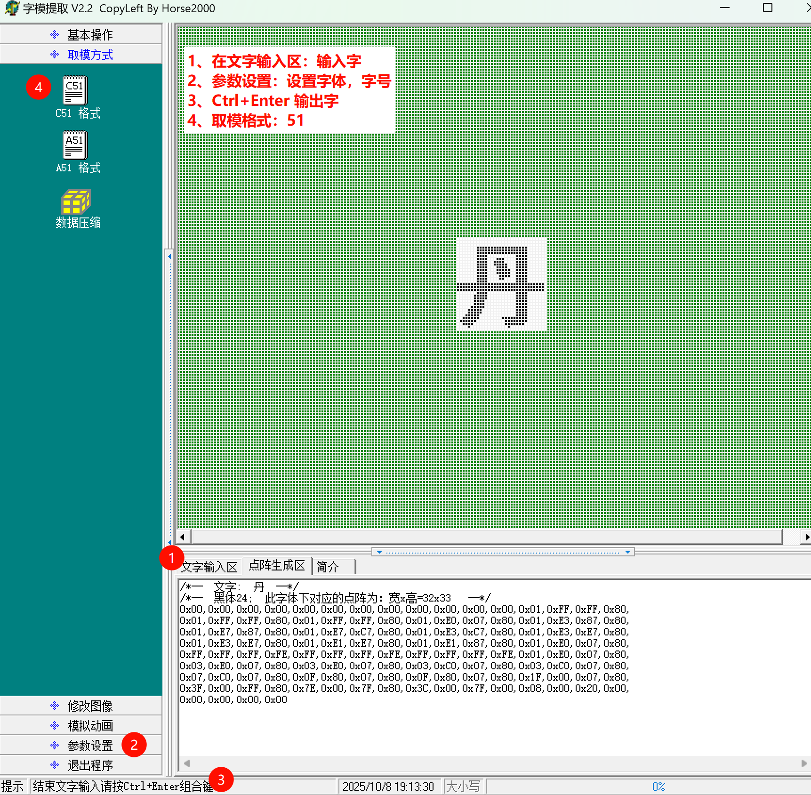Minimize the 字模提取 window
The image size is (811, 795).
[x=725, y=8]
